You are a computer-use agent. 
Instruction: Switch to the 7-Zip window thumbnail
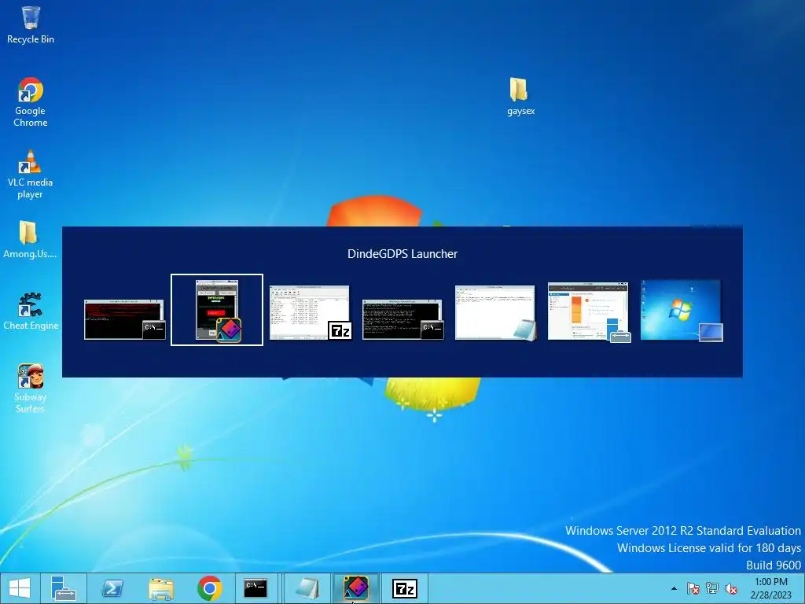coord(310,312)
